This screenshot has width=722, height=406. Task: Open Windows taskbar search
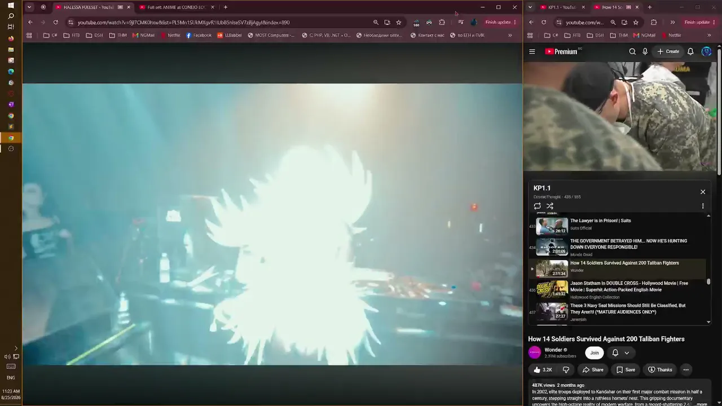coord(11,16)
